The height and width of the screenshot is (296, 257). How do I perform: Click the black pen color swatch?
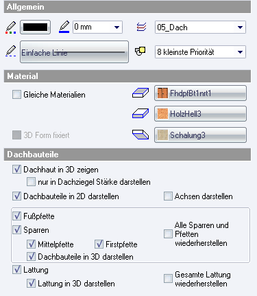tap(35, 27)
